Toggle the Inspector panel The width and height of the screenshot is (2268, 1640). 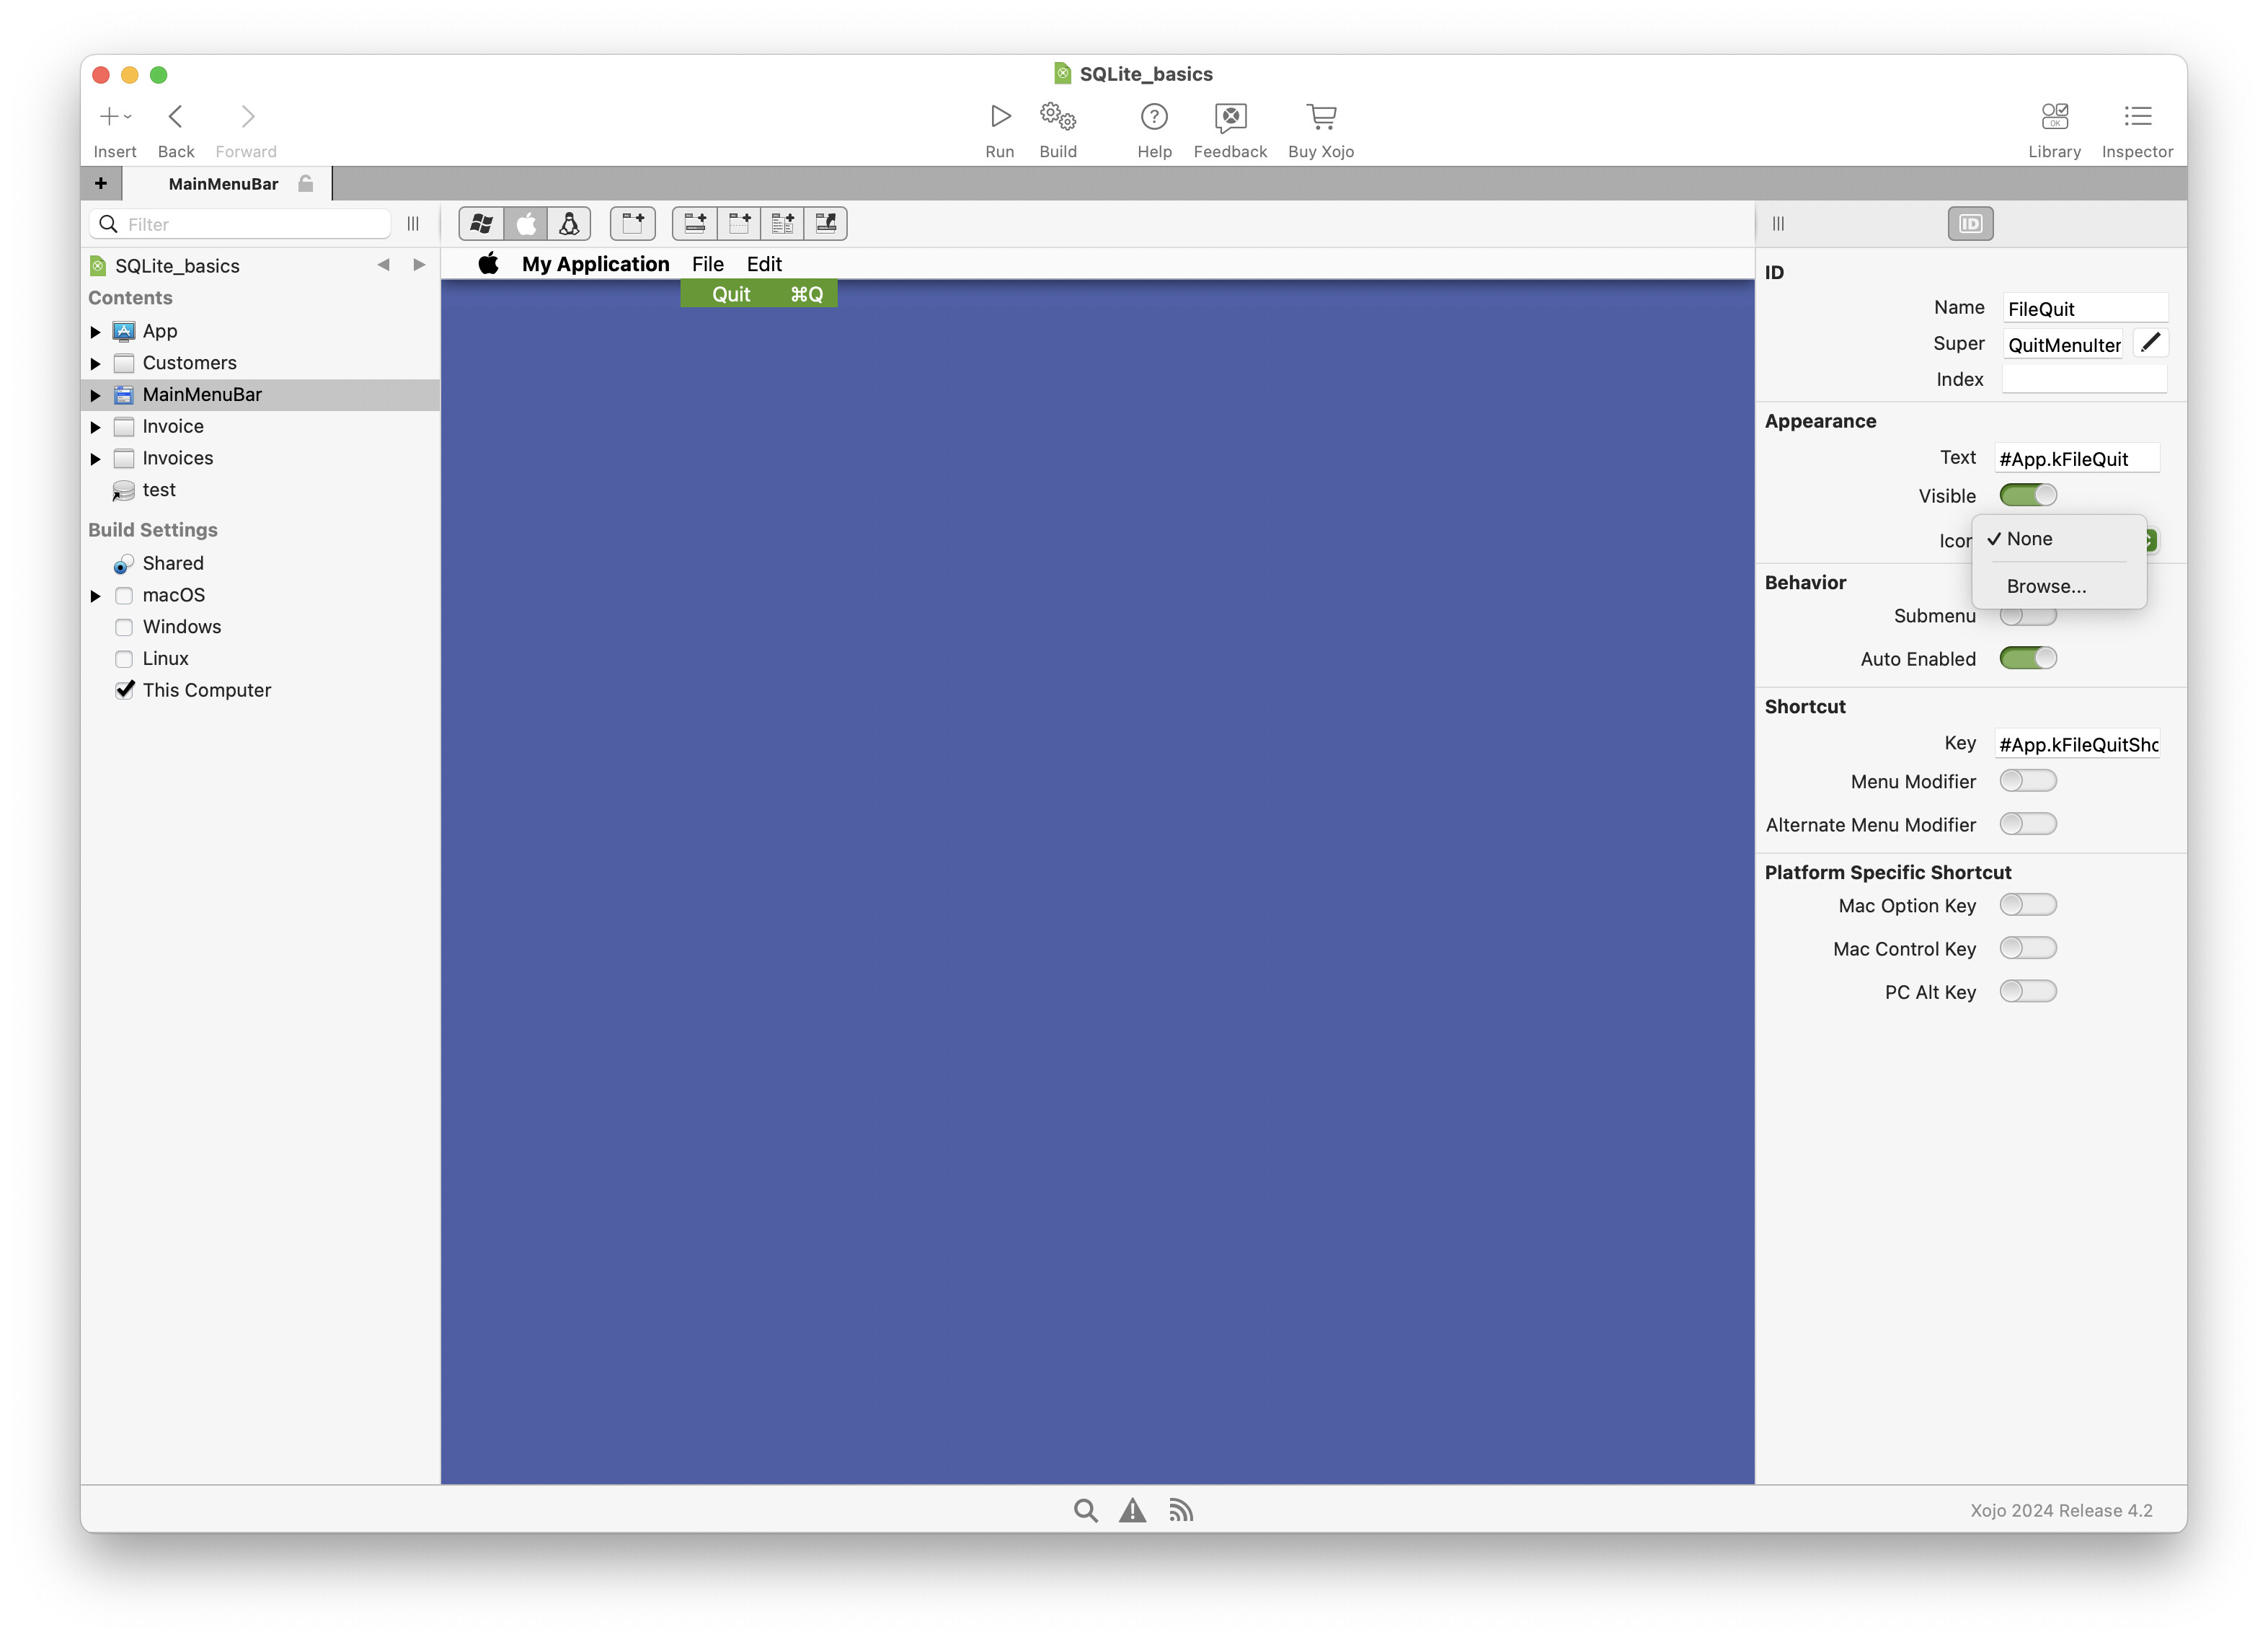2137,116
